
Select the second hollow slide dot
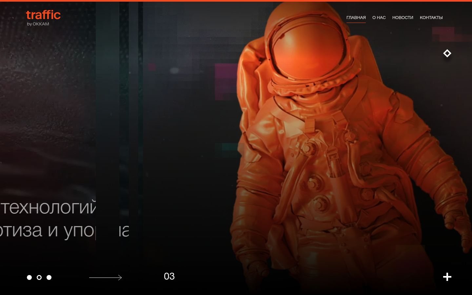[x=39, y=277]
